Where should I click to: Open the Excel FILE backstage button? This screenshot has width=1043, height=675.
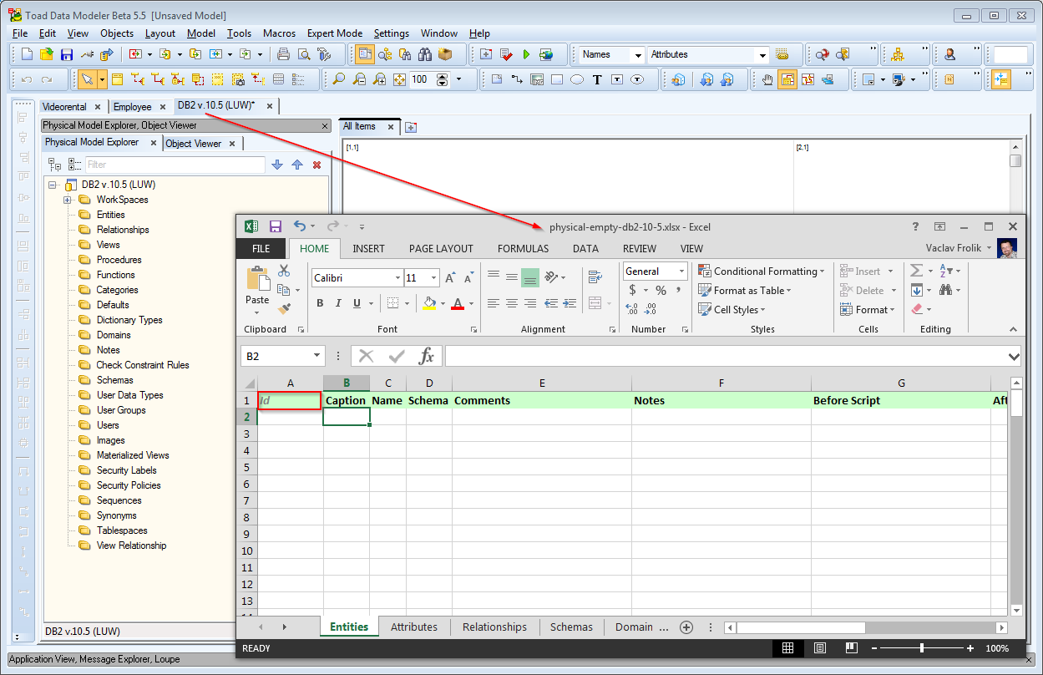pos(261,248)
